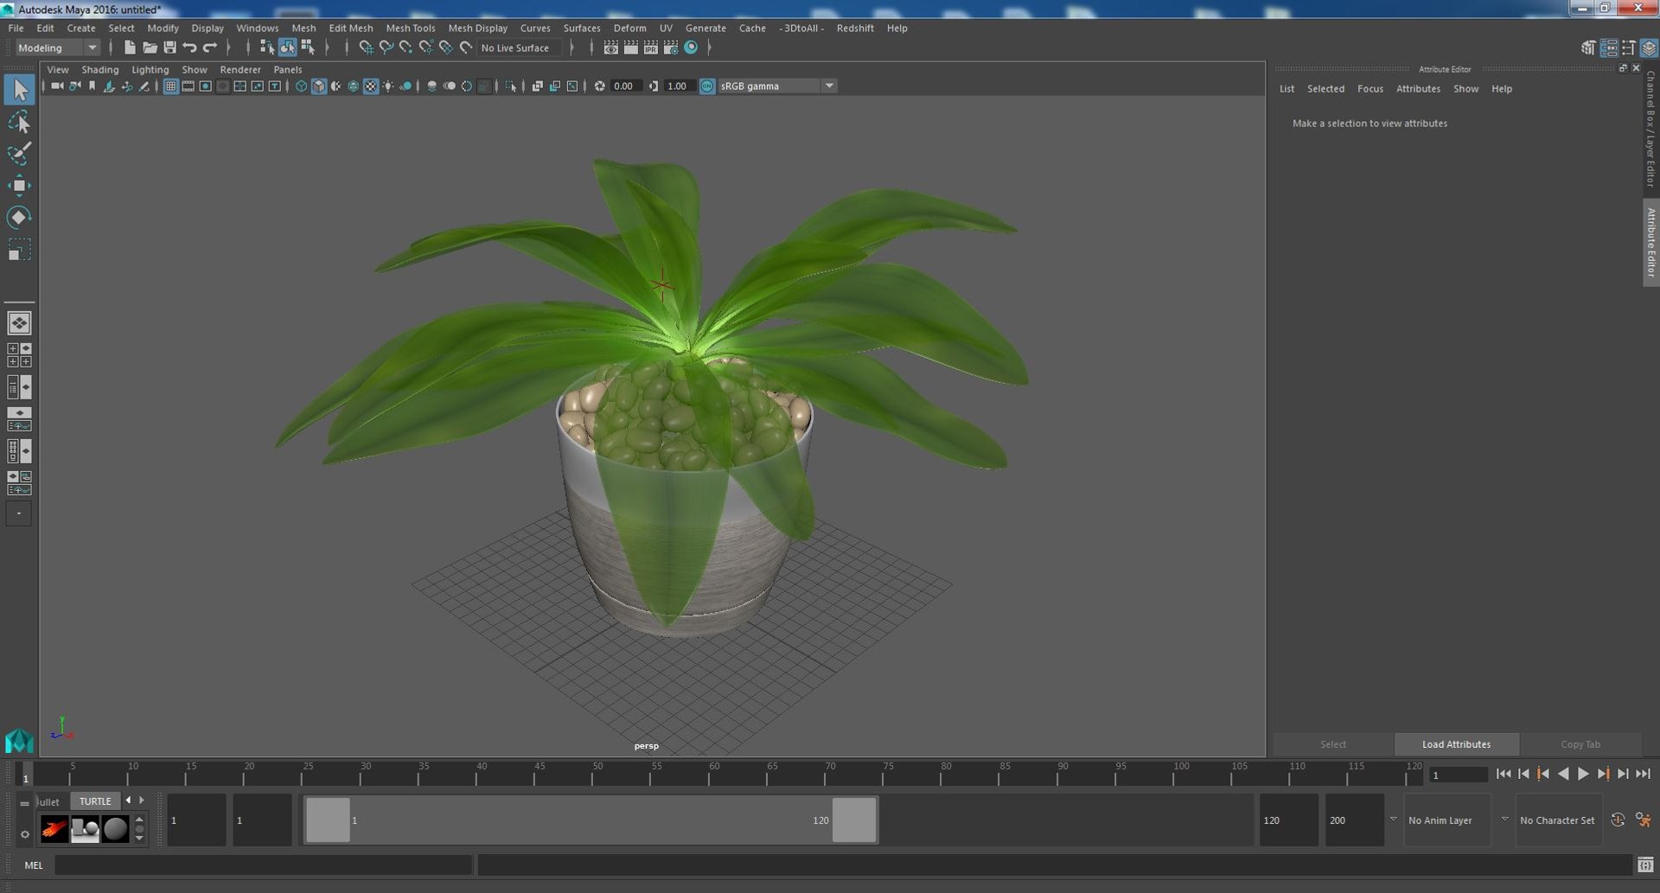The width and height of the screenshot is (1660, 893).
Task: Choose the Lasso Select tool
Action: click(19, 122)
